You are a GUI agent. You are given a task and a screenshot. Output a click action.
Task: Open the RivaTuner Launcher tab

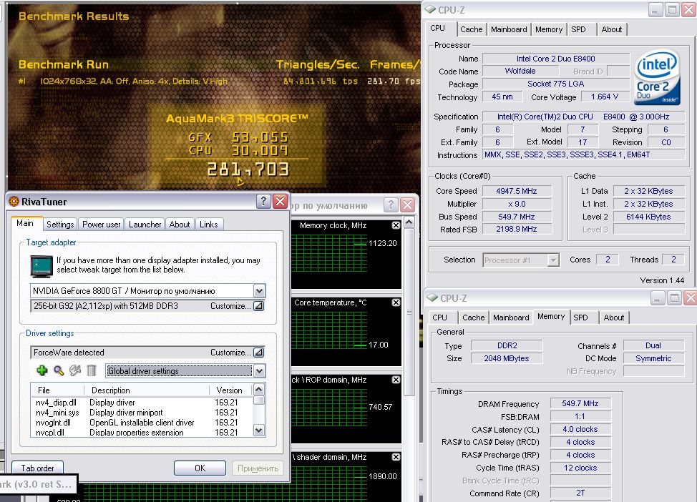pos(145,225)
